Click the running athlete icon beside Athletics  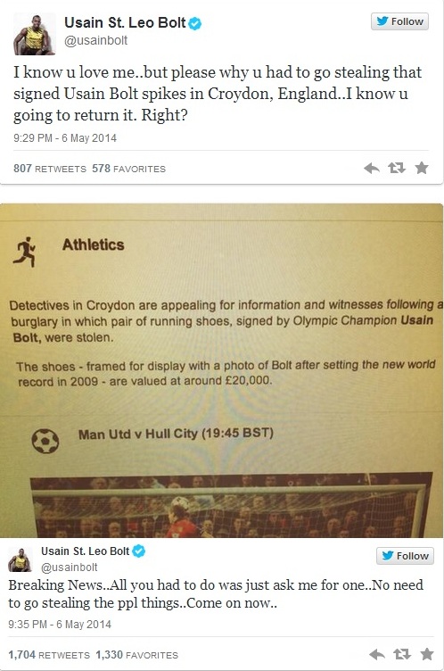click(24, 252)
